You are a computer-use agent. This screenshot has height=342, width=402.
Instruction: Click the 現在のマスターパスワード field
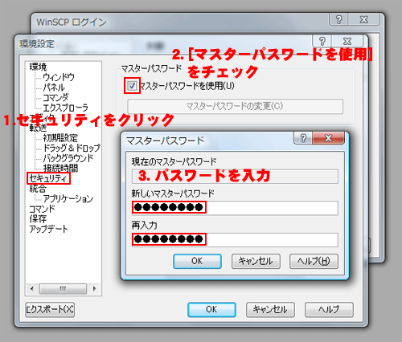click(x=235, y=177)
